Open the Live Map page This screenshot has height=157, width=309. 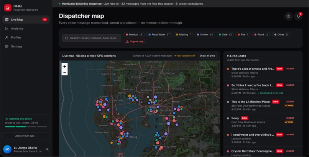click(x=26, y=19)
